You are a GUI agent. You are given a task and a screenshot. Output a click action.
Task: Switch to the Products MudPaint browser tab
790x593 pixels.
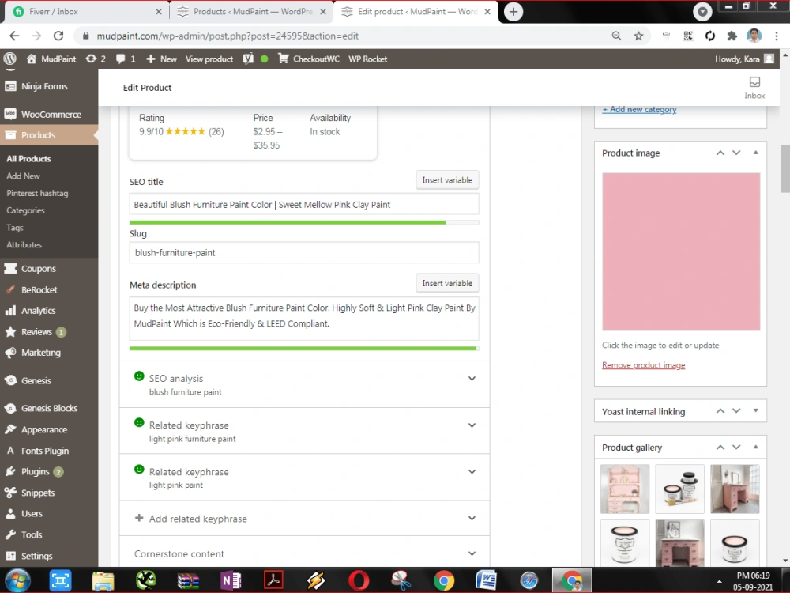tap(250, 12)
